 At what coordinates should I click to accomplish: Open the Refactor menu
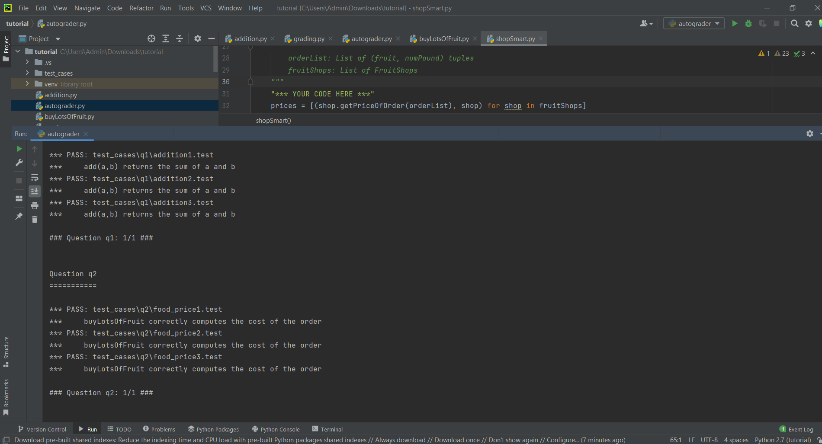141,8
